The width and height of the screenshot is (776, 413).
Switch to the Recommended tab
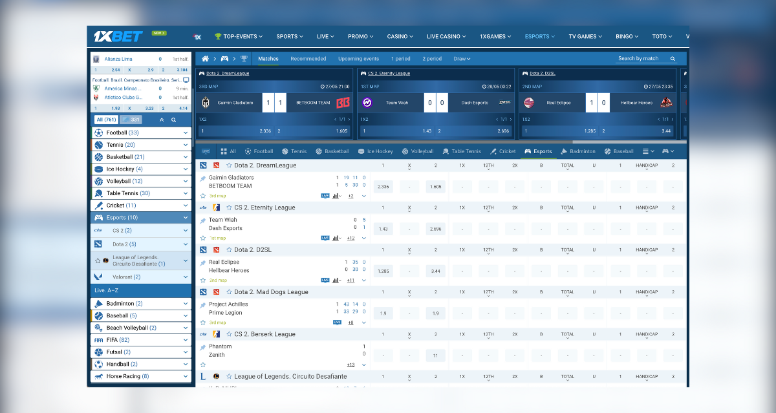(308, 59)
